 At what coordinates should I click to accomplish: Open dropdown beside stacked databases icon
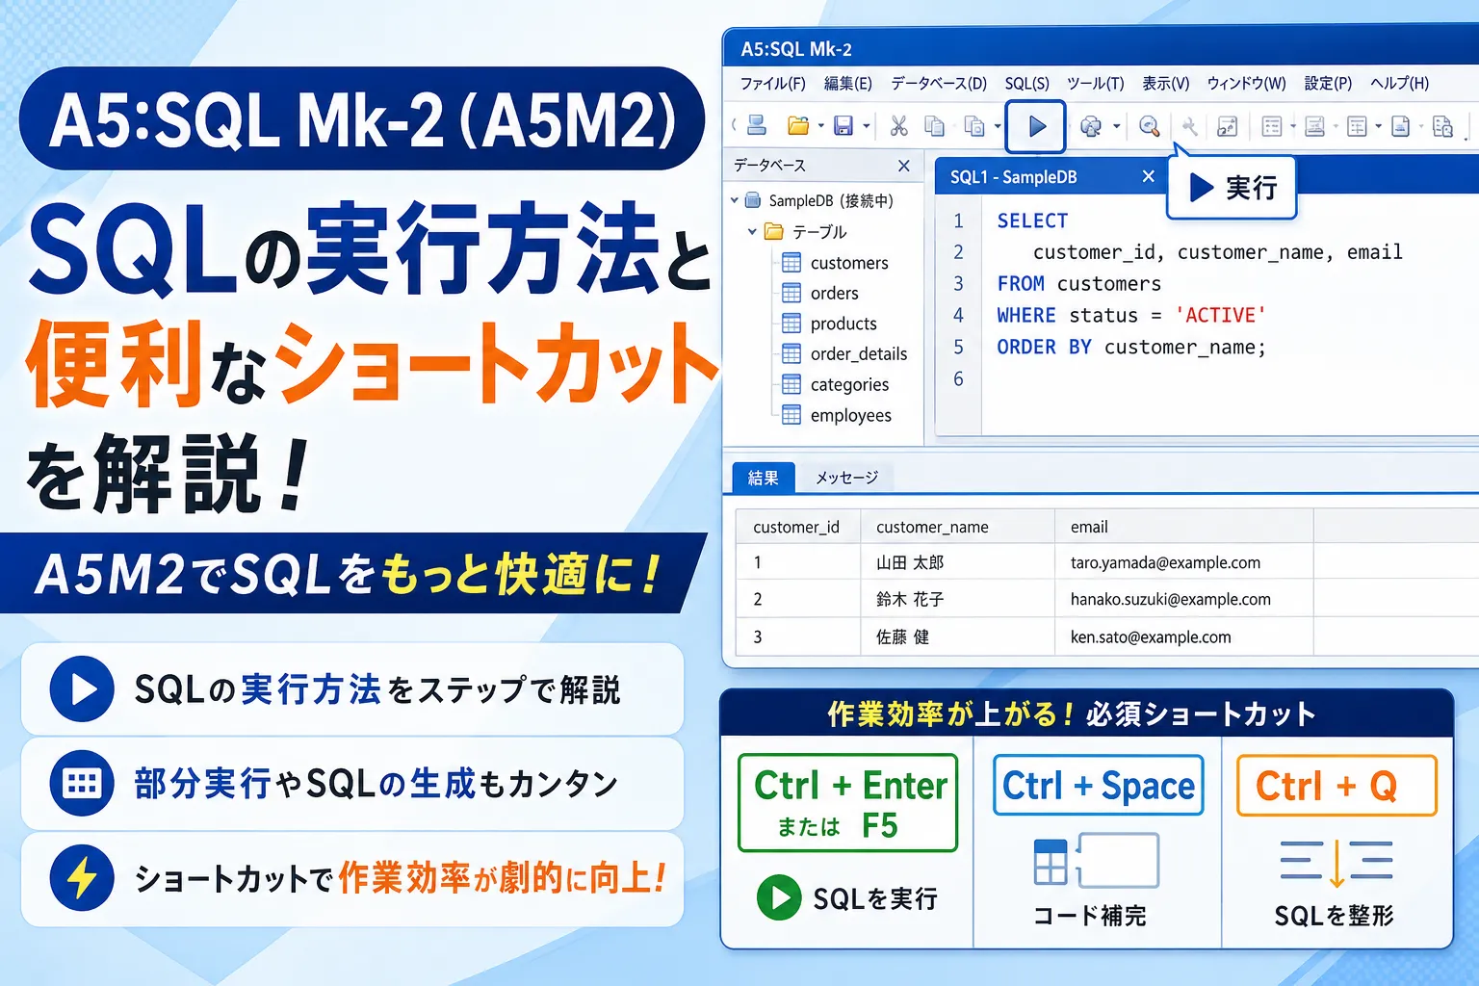click(1116, 126)
